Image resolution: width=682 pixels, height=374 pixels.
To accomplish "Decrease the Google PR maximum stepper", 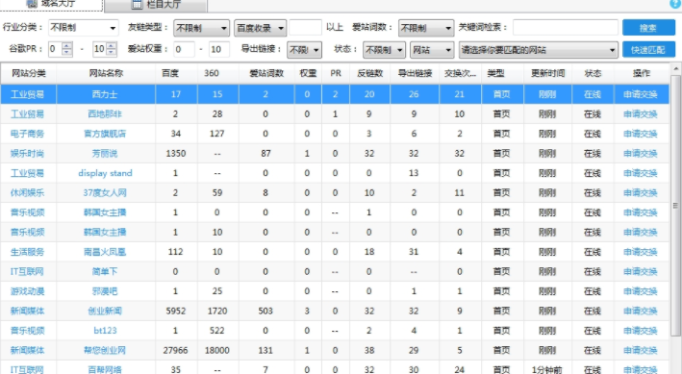I will click(x=111, y=52).
